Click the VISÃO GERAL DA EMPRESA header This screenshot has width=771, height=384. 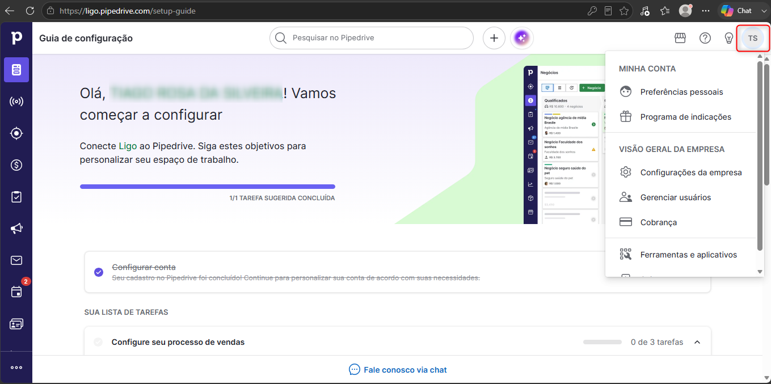click(672, 149)
